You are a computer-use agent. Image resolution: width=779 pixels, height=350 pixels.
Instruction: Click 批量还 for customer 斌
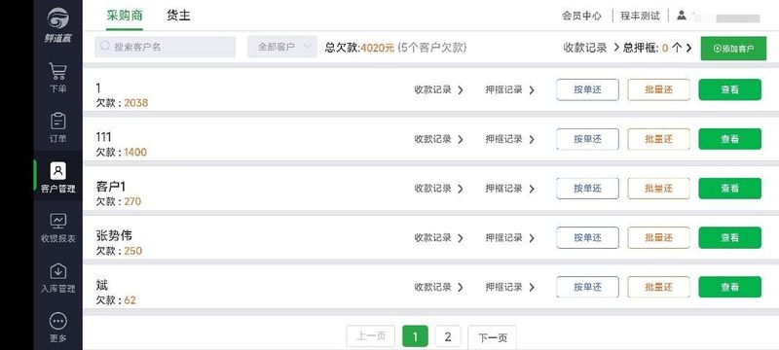coord(659,287)
